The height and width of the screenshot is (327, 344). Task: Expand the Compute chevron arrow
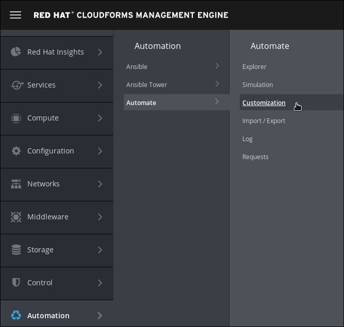pos(100,118)
